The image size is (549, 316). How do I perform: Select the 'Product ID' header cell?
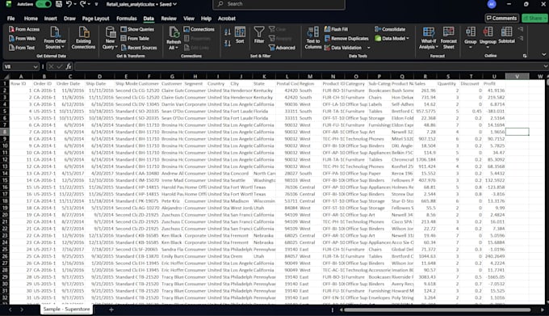[333, 83]
